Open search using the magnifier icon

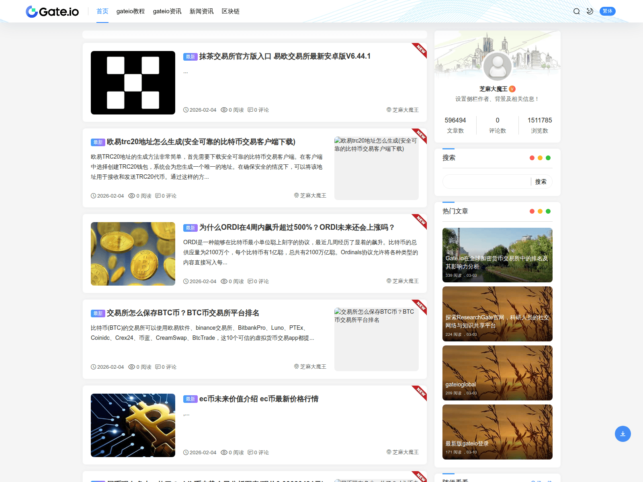coord(576,11)
